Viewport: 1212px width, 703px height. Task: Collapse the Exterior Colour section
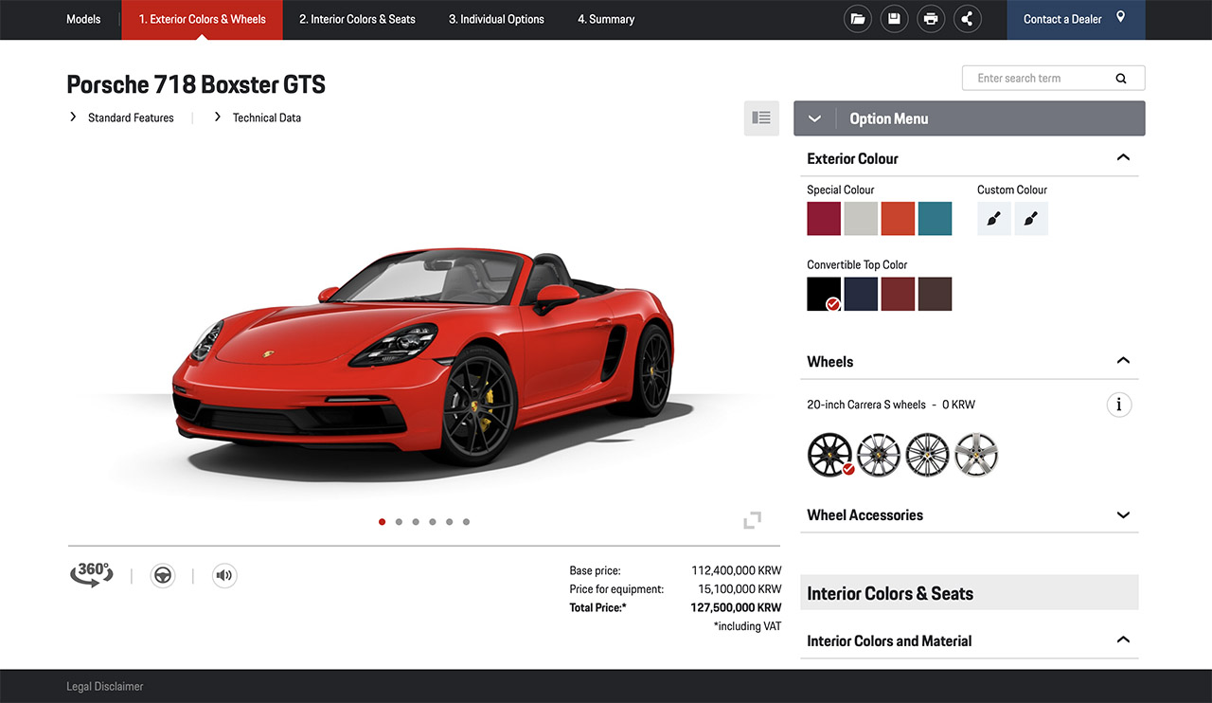point(1123,158)
